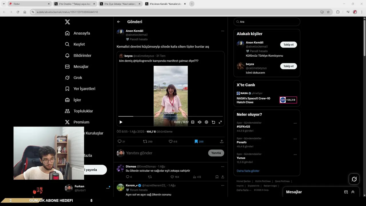This screenshot has width=366, height=206.
Task: Open a new browser tab
Action: click(192, 4)
